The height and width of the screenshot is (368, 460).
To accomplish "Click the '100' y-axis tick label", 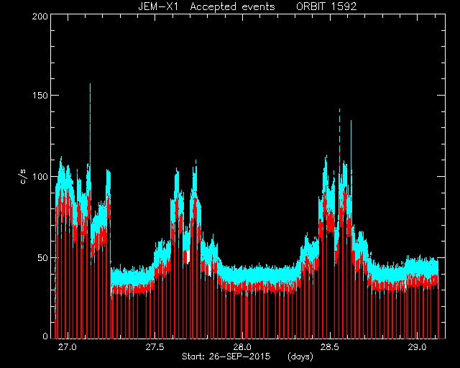I will pos(40,177).
